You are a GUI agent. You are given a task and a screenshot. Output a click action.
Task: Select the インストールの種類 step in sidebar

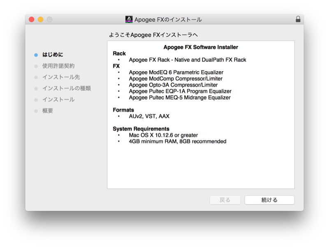pos(67,88)
